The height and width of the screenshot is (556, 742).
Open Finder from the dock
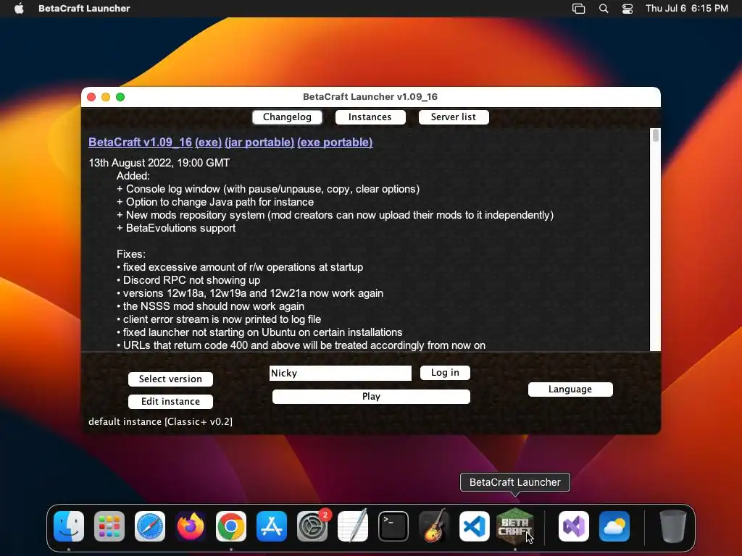69,526
